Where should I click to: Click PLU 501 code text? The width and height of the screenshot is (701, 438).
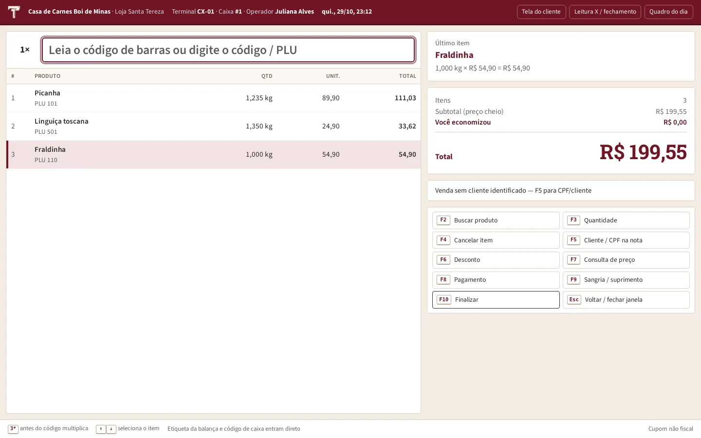point(46,132)
